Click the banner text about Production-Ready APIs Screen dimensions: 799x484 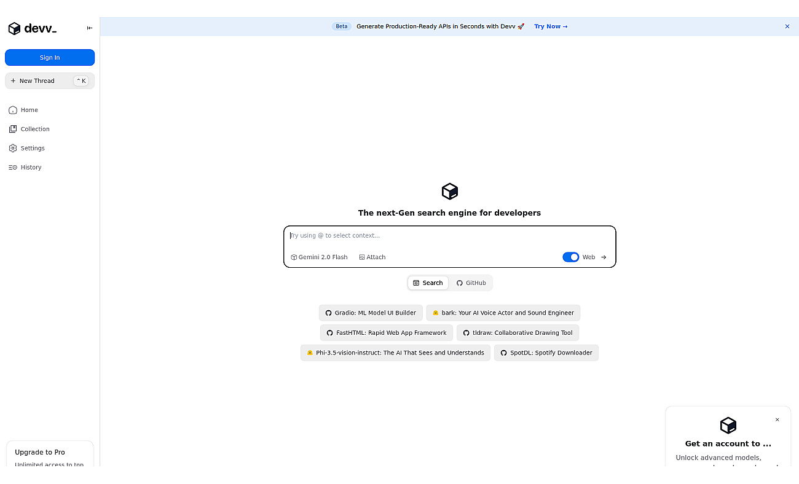(440, 26)
